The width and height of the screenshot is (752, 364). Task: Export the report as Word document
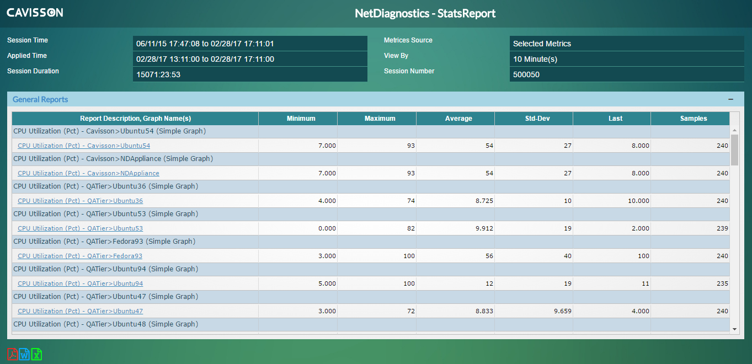tap(24, 354)
